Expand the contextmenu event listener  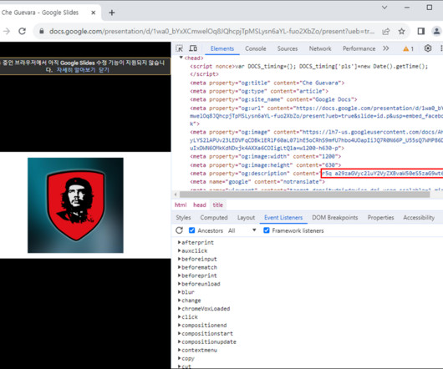tap(180, 350)
